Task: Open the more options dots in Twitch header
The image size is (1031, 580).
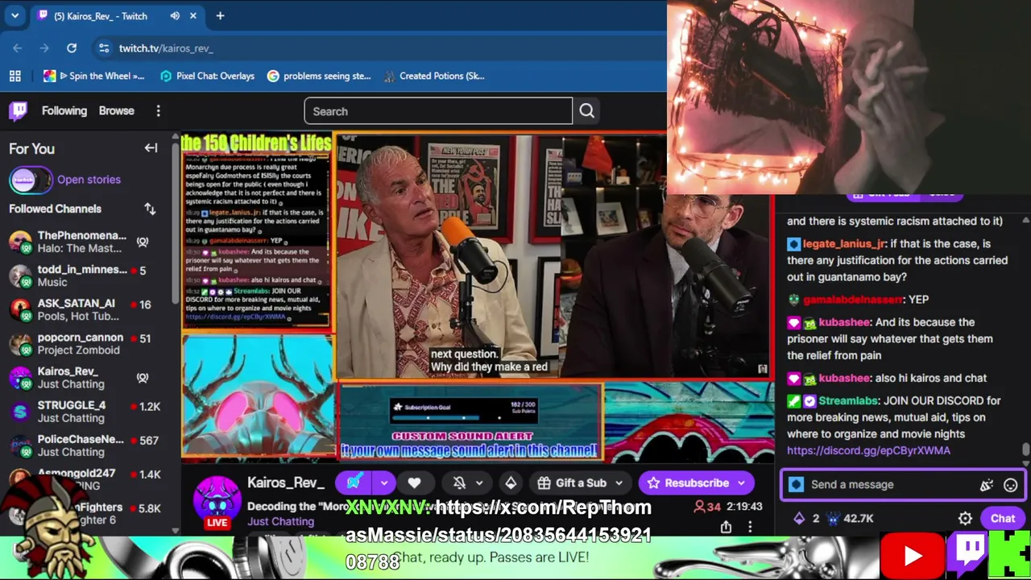Action: click(158, 111)
